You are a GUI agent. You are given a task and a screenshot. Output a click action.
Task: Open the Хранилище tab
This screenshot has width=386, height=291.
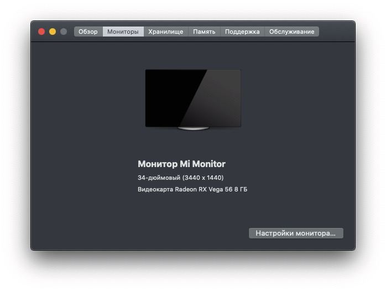coord(166,32)
